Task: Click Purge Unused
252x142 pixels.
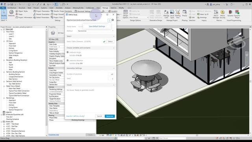Action: [x=57, y=14]
